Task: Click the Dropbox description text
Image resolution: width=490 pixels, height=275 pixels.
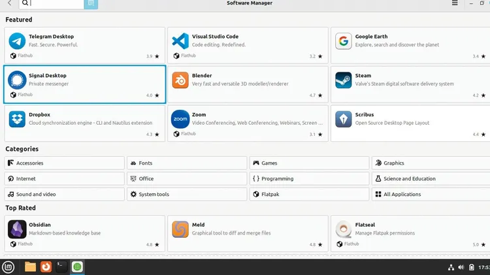Action: point(91,123)
